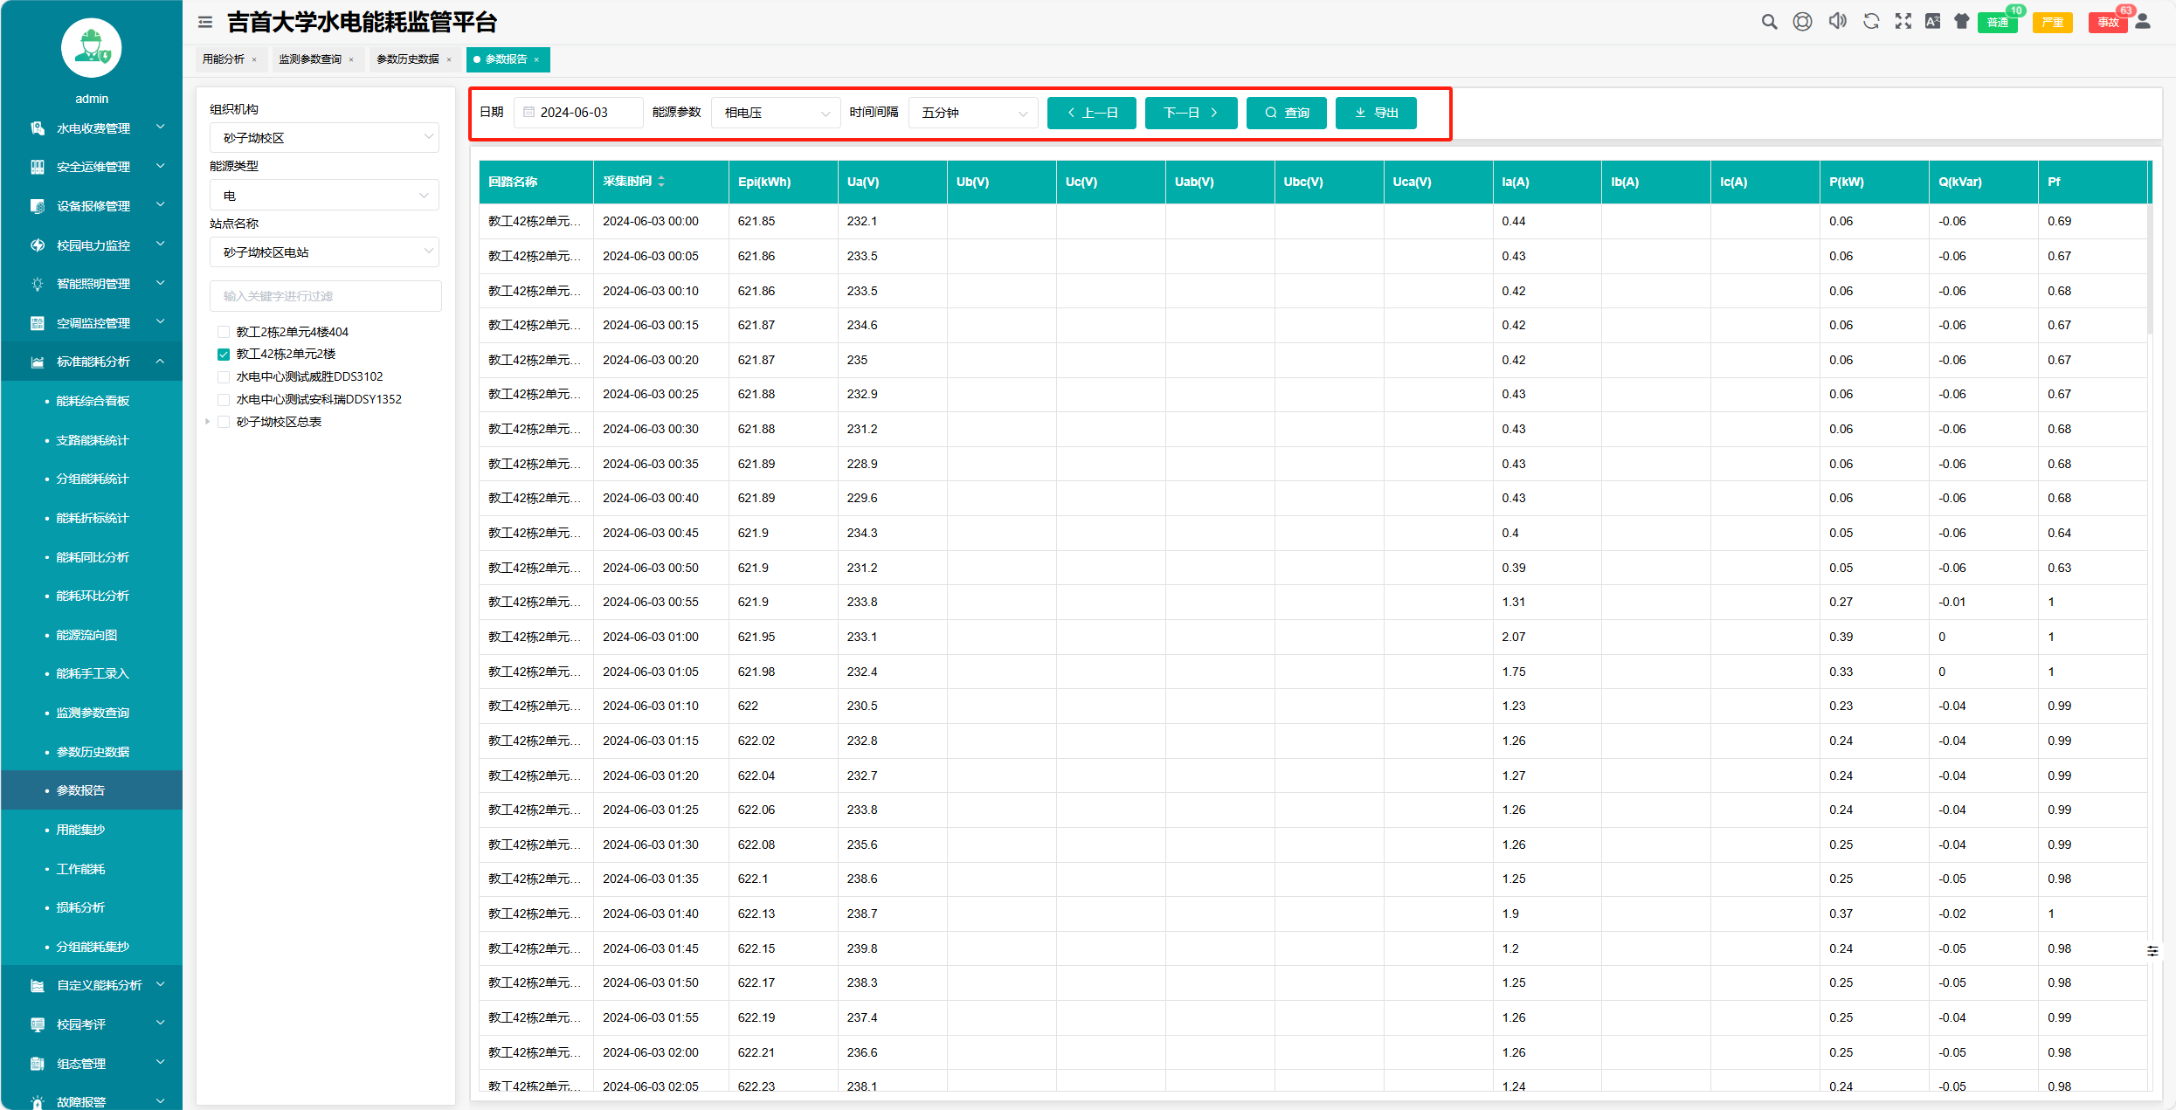Toggle the sound speaker icon
2176x1110 pixels.
point(1837,22)
